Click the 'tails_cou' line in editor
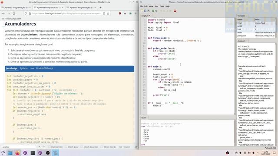The height and width of the screenshot is (156, 278). pos(169,90)
